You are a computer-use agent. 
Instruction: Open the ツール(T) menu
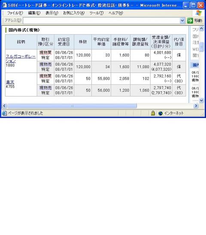97,13
